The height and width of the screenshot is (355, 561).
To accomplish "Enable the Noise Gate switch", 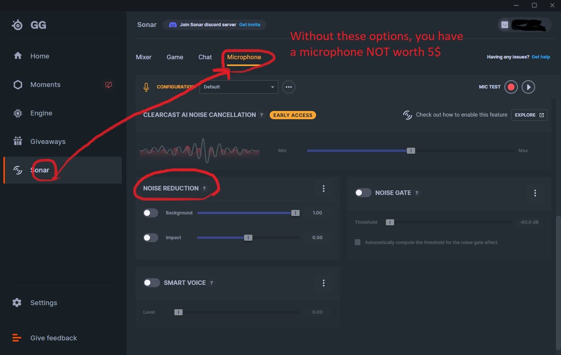I will pyautogui.click(x=363, y=193).
